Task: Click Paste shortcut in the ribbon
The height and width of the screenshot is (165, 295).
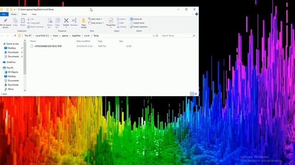Action: coord(35,27)
